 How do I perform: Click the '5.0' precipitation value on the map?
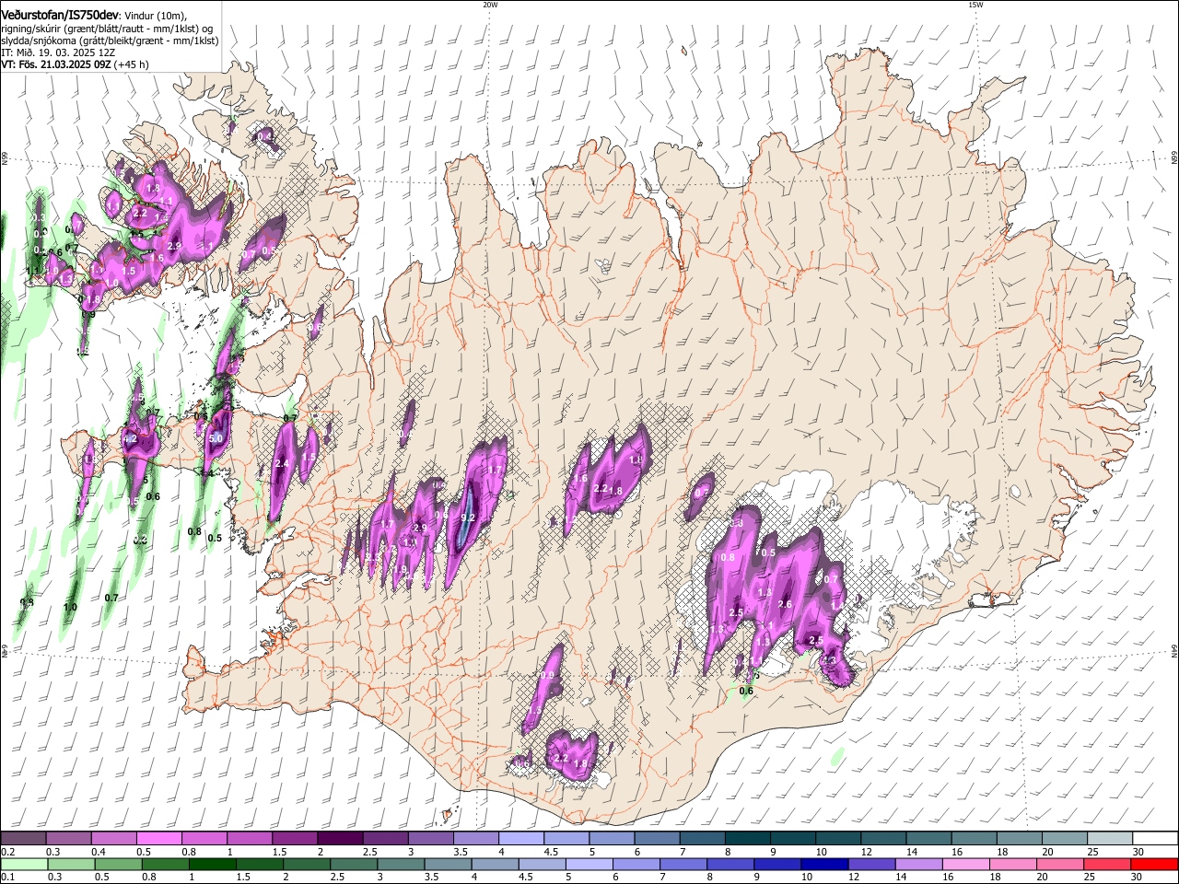coord(216,439)
